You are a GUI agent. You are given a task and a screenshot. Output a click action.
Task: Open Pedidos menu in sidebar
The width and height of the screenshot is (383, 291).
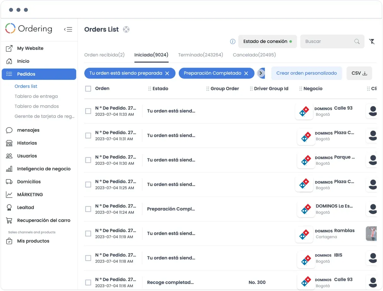[39, 74]
